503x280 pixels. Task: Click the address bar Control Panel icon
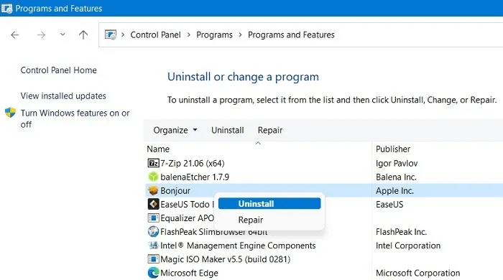tap(111, 34)
